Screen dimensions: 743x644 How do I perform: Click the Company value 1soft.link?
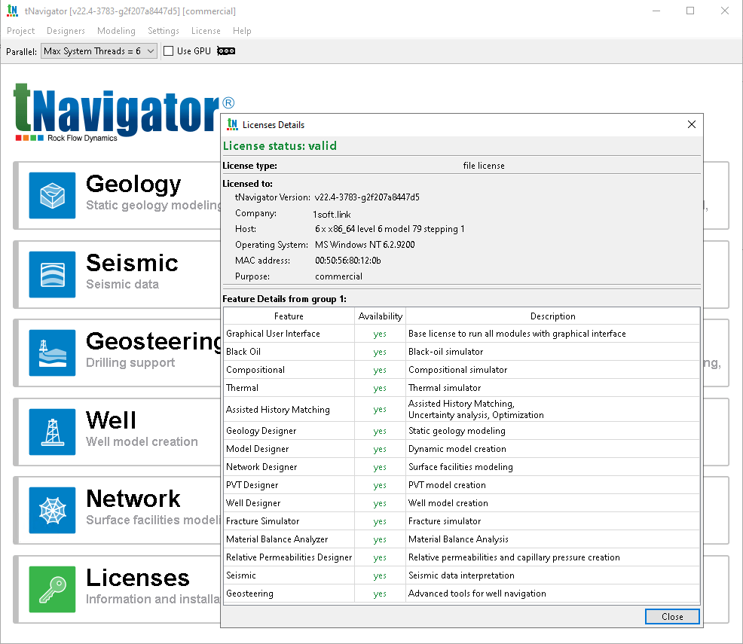(332, 215)
